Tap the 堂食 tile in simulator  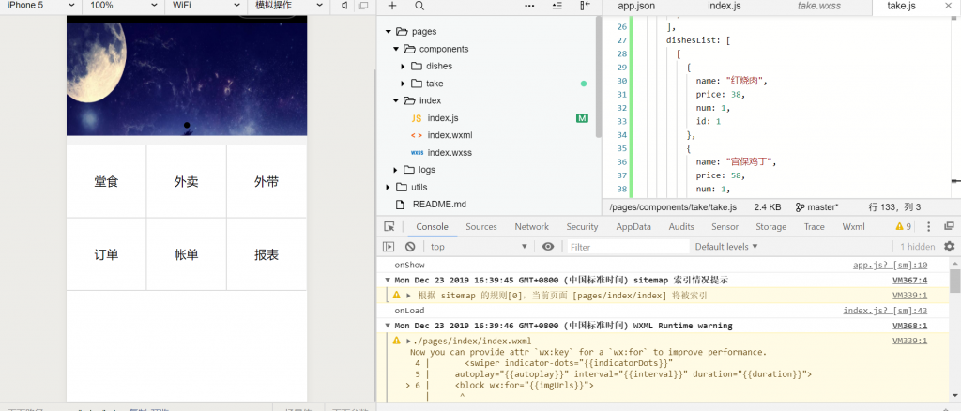click(x=106, y=181)
